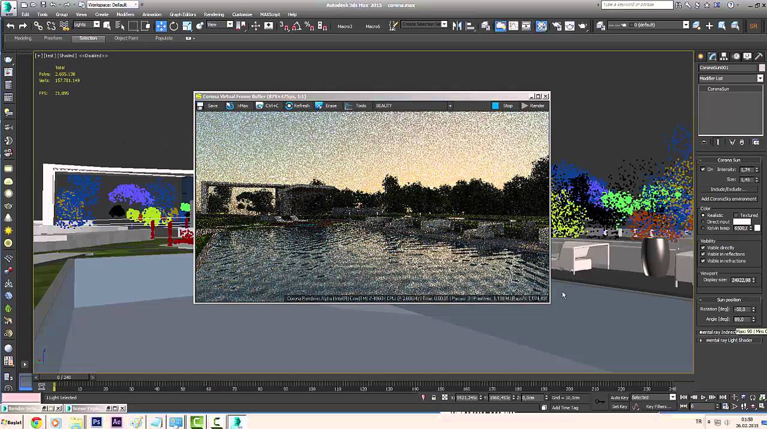
Task: Open Chrome from the Windows taskbar
Action: tap(36, 422)
